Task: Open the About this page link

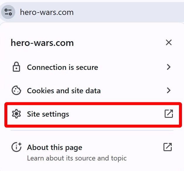Action: [x=54, y=147]
